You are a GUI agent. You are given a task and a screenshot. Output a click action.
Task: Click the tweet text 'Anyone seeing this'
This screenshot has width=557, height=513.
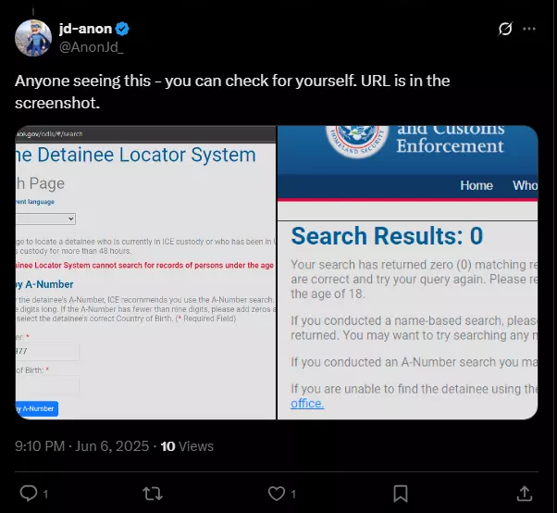82,81
